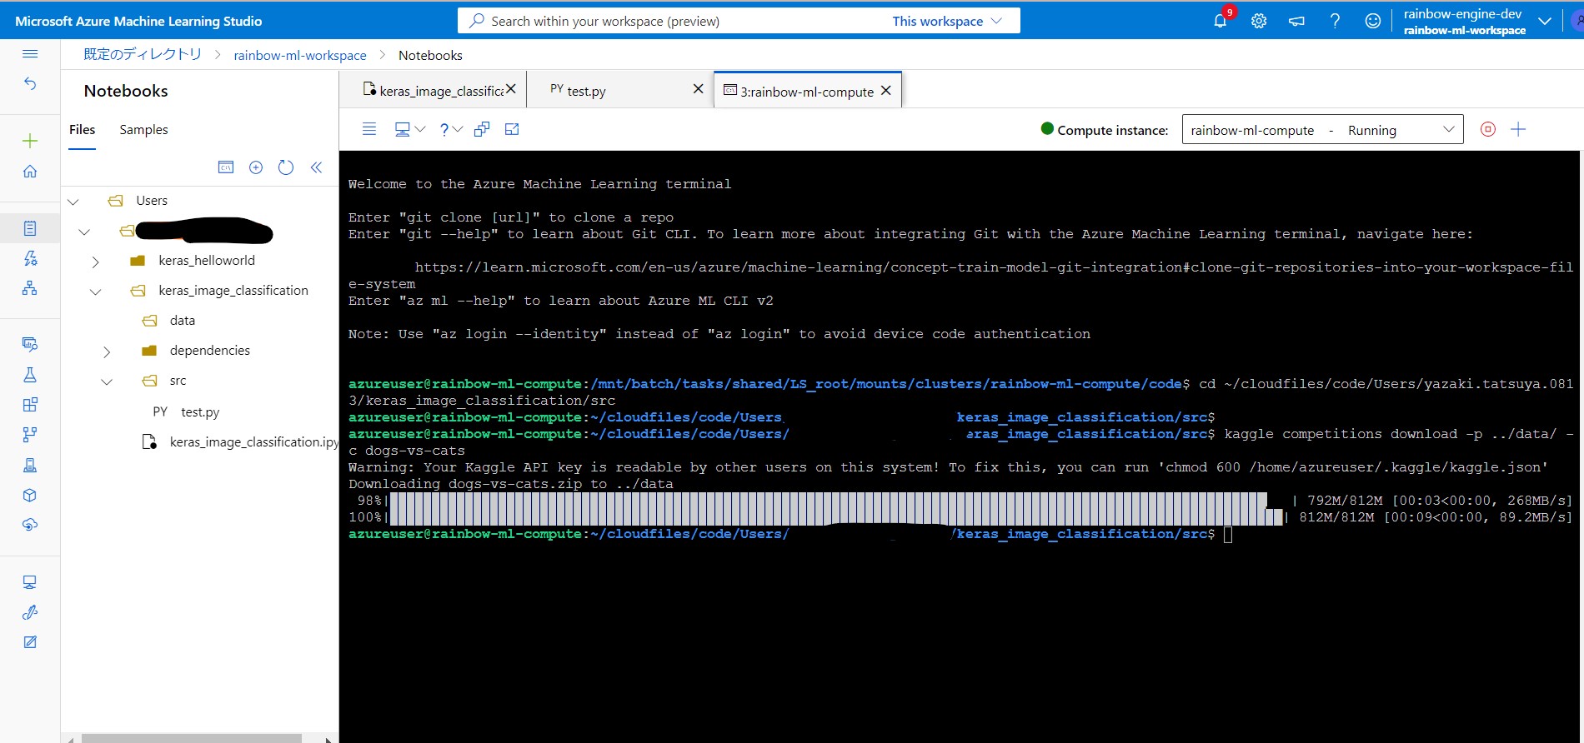Click the terminal command prompt cursor

pyautogui.click(x=1228, y=534)
